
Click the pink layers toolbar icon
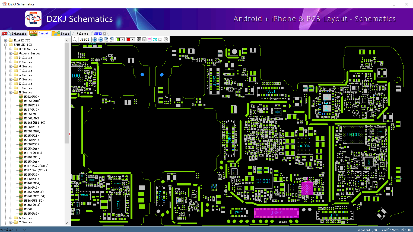point(150,40)
